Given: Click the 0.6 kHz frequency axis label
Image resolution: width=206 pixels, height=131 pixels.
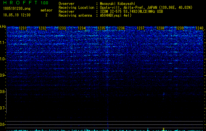Looking at the screenshot, I should click(x=3, y=124).
